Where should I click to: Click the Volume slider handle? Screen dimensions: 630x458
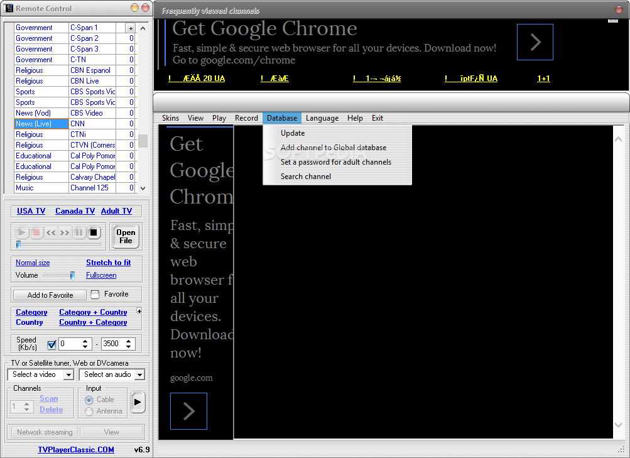[x=72, y=275]
